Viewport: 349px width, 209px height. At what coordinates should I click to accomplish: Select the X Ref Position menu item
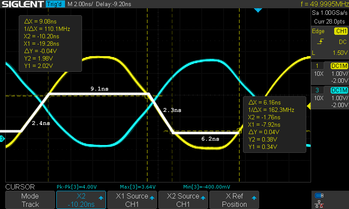(x=234, y=200)
